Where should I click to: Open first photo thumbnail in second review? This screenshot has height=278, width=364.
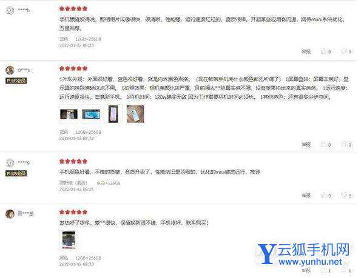pos(69,114)
